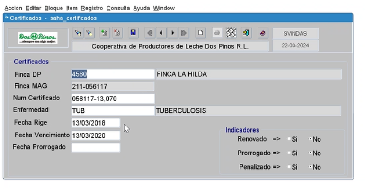Image resolution: width=365 pixels, height=189 pixels.
Task: Click the Insert Record icon with green plus
Action: coord(105,33)
